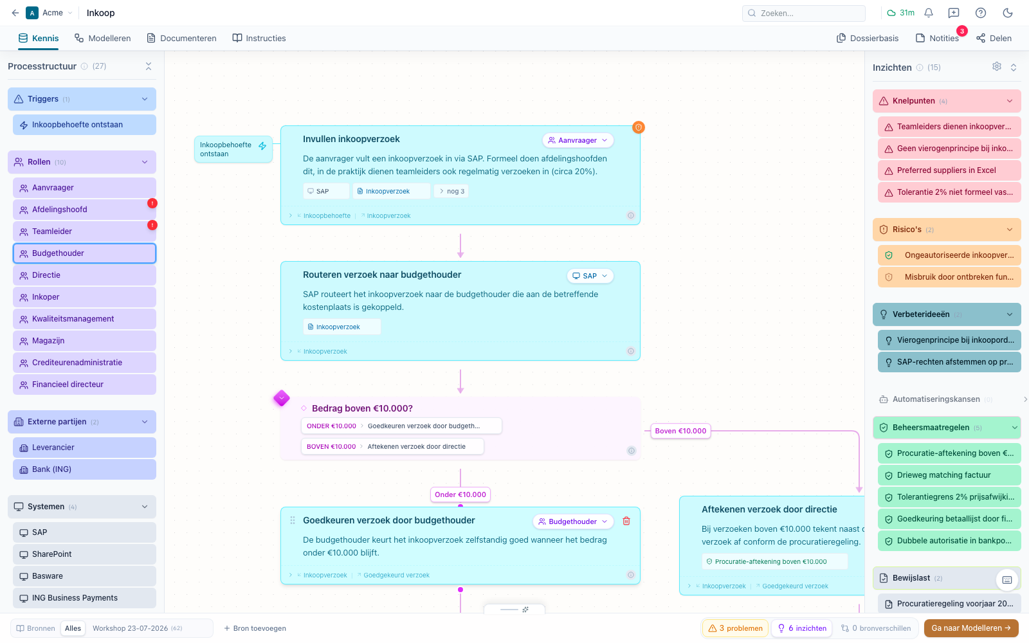Open Notities with 3 unread
This screenshot has width=1029, height=643.
point(937,39)
